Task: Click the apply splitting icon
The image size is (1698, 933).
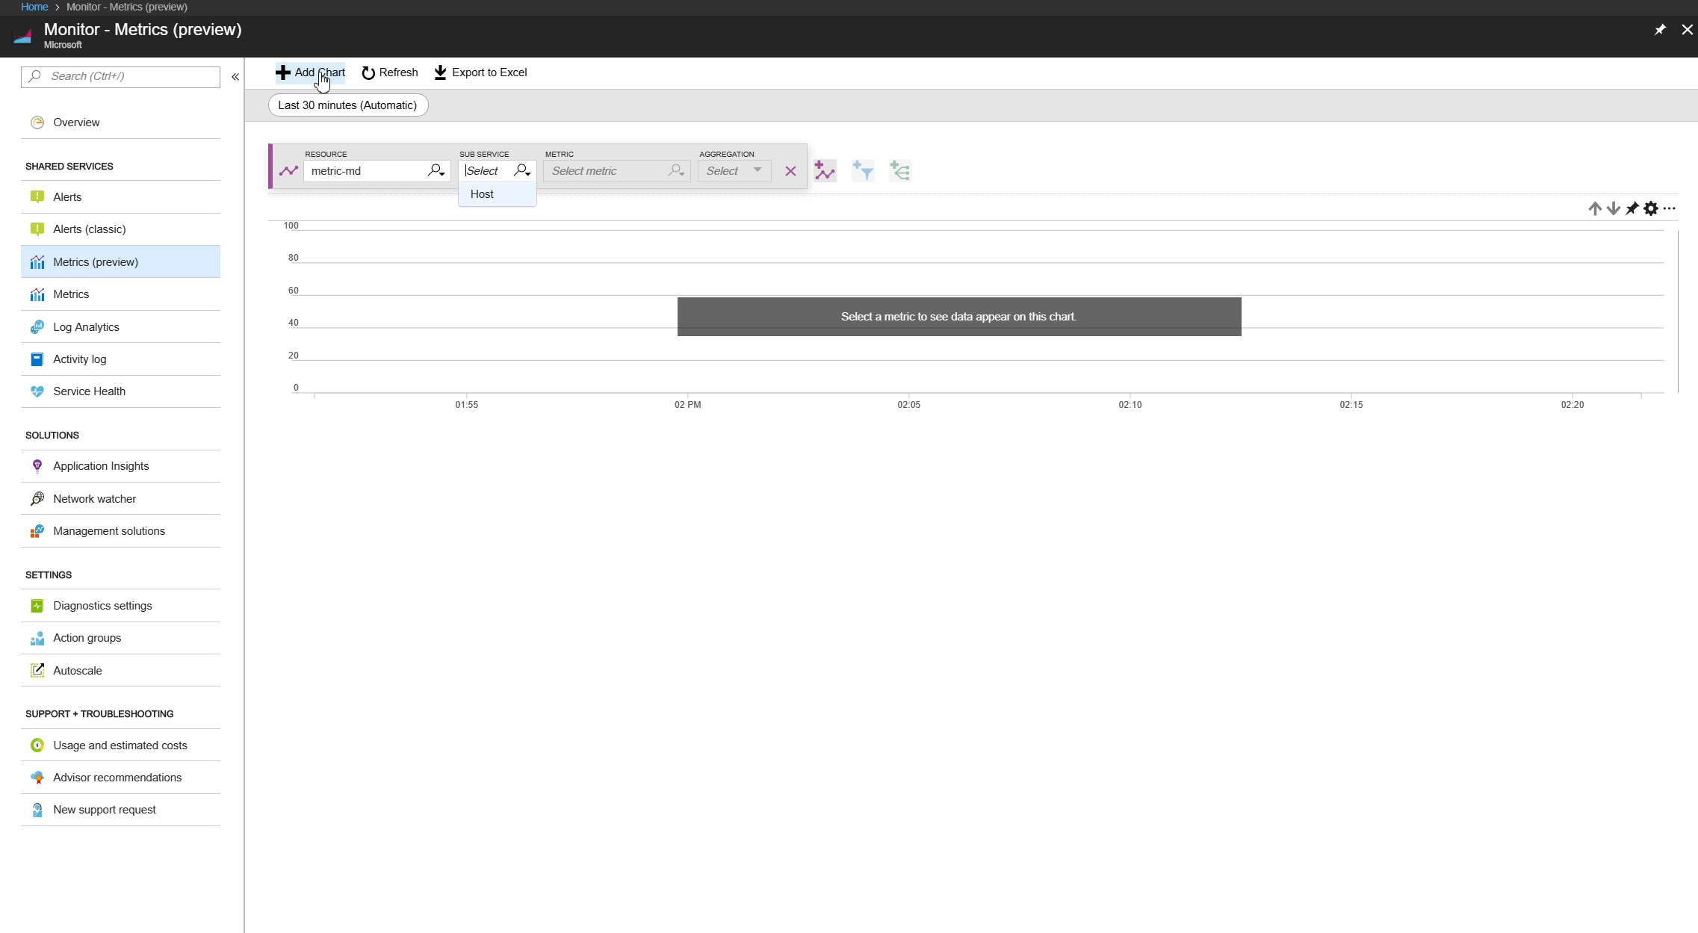Action: click(900, 170)
